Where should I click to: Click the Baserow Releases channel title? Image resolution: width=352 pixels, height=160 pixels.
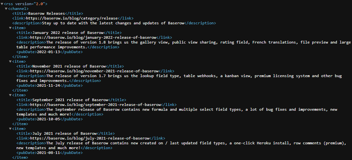pyautogui.click(x=46, y=13)
